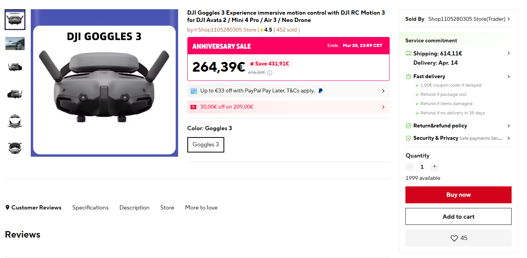Click the Fast delivery icon
527x258 pixels.
coord(409,77)
